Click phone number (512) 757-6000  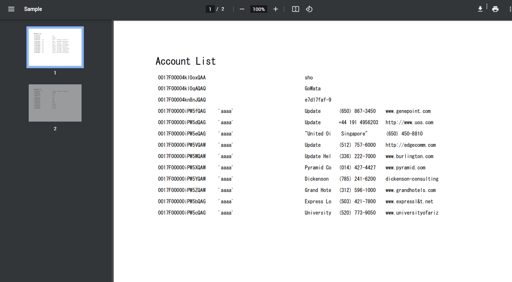tap(358, 145)
